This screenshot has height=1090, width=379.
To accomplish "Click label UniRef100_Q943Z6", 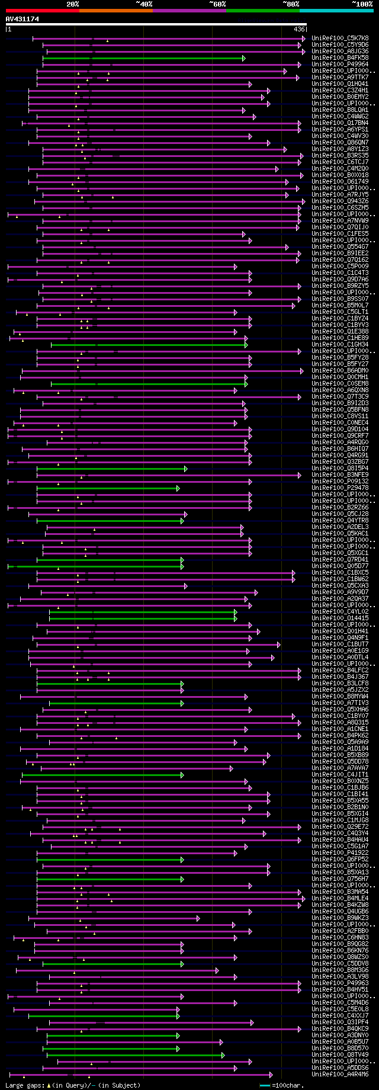I will pyautogui.click(x=340, y=201).
